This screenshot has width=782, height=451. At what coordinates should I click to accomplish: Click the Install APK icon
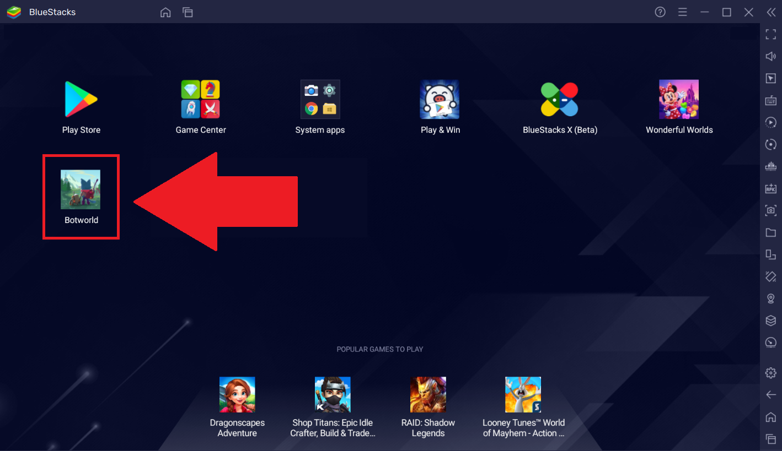click(x=771, y=188)
